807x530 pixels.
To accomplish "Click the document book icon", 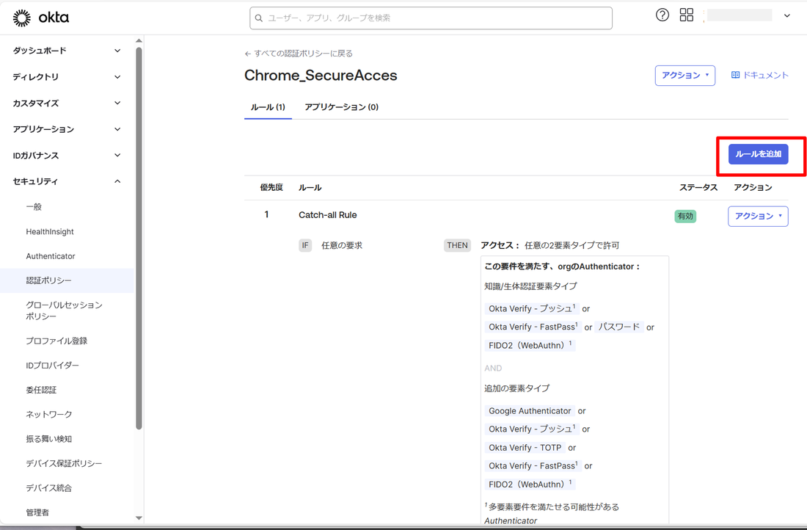I will pyautogui.click(x=735, y=75).
